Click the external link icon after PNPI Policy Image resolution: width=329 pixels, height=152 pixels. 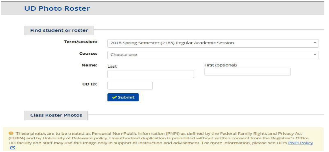coord(13,148)
